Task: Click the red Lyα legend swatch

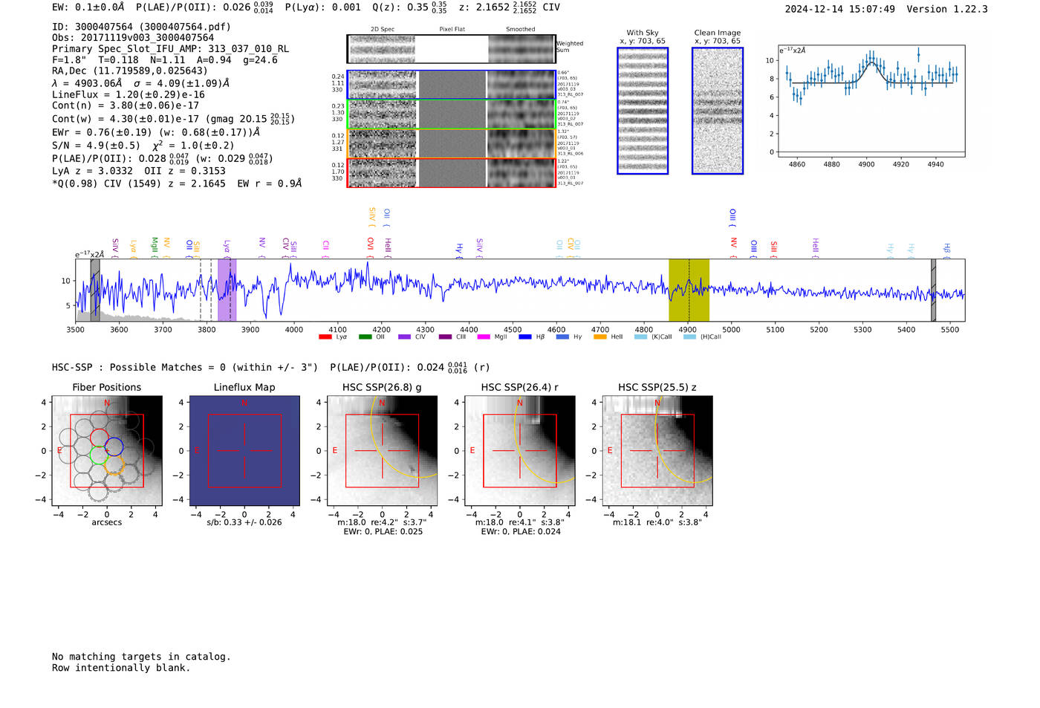Action: (x=325, y=337)
